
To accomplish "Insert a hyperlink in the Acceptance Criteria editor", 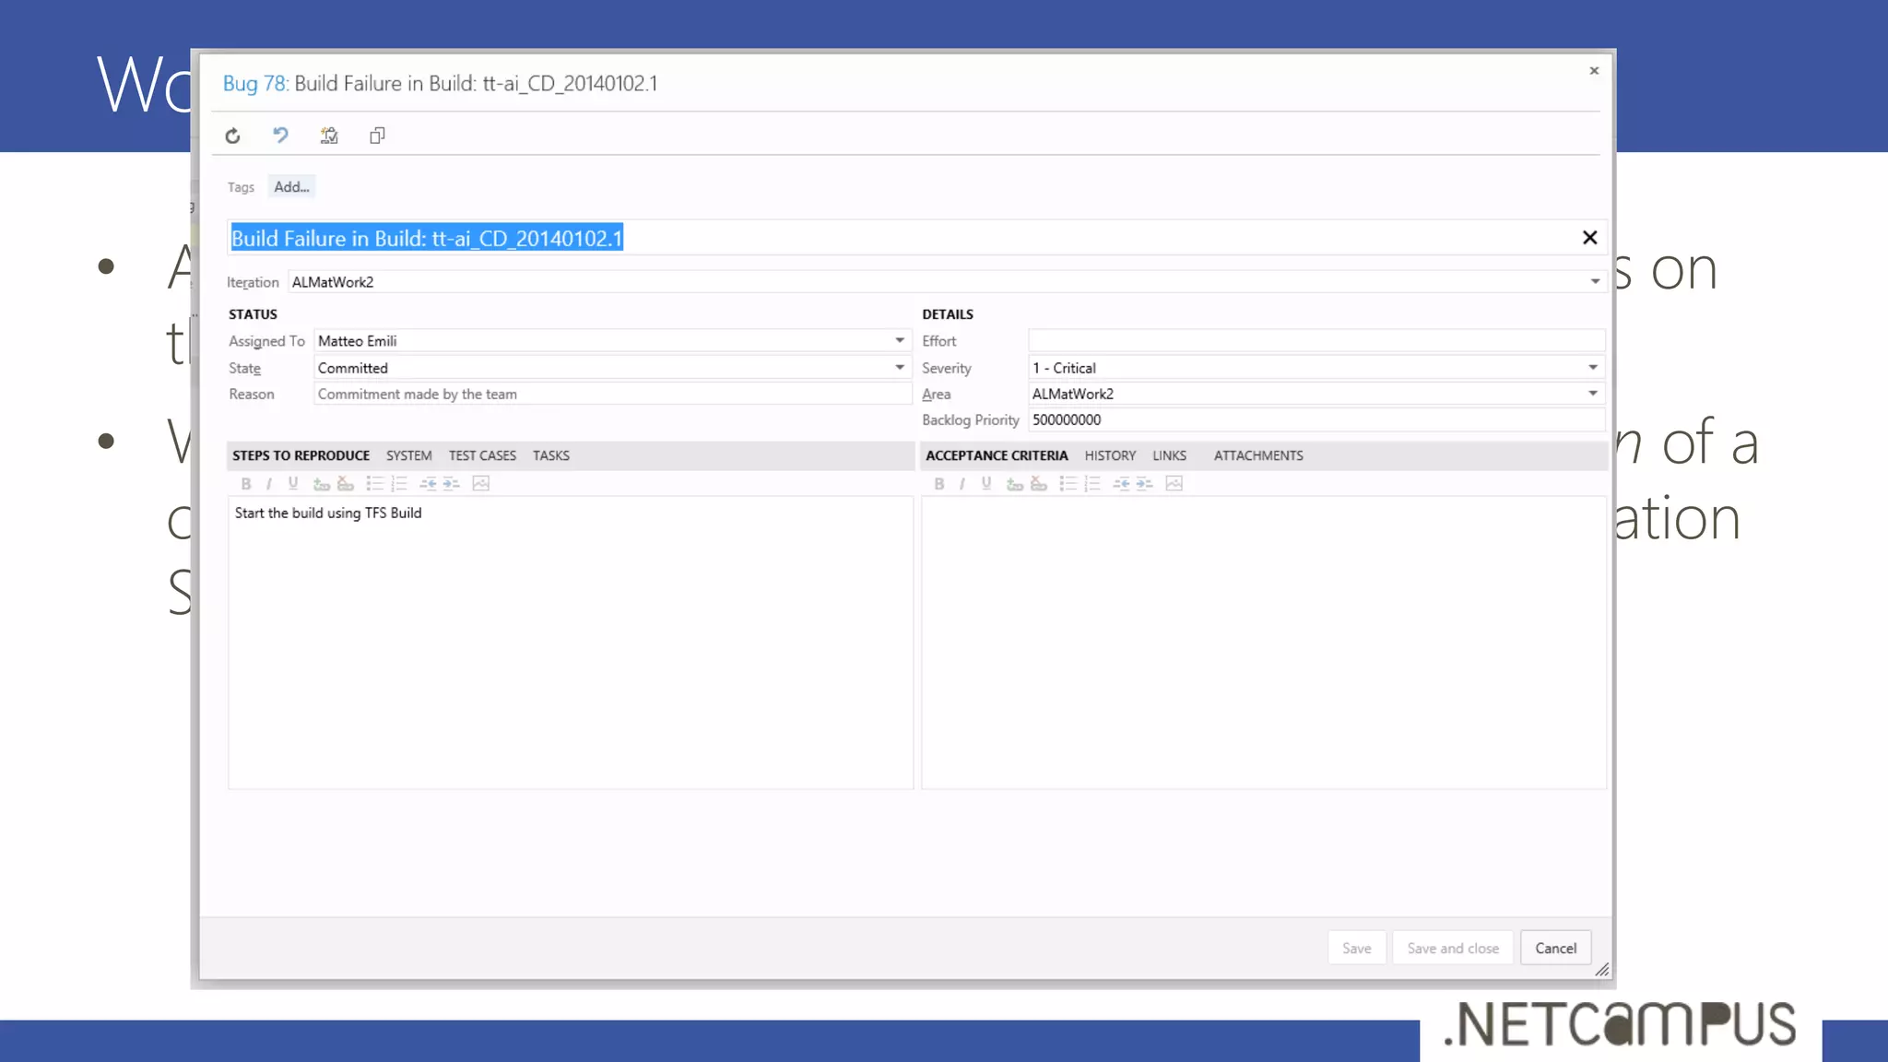I will 1014,483.
